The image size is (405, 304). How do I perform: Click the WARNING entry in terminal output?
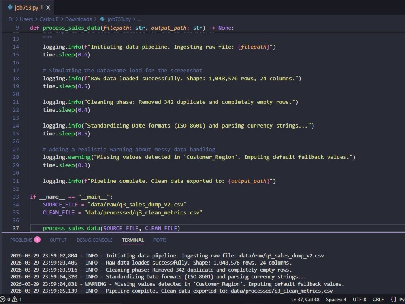click(x=177, y=284)
